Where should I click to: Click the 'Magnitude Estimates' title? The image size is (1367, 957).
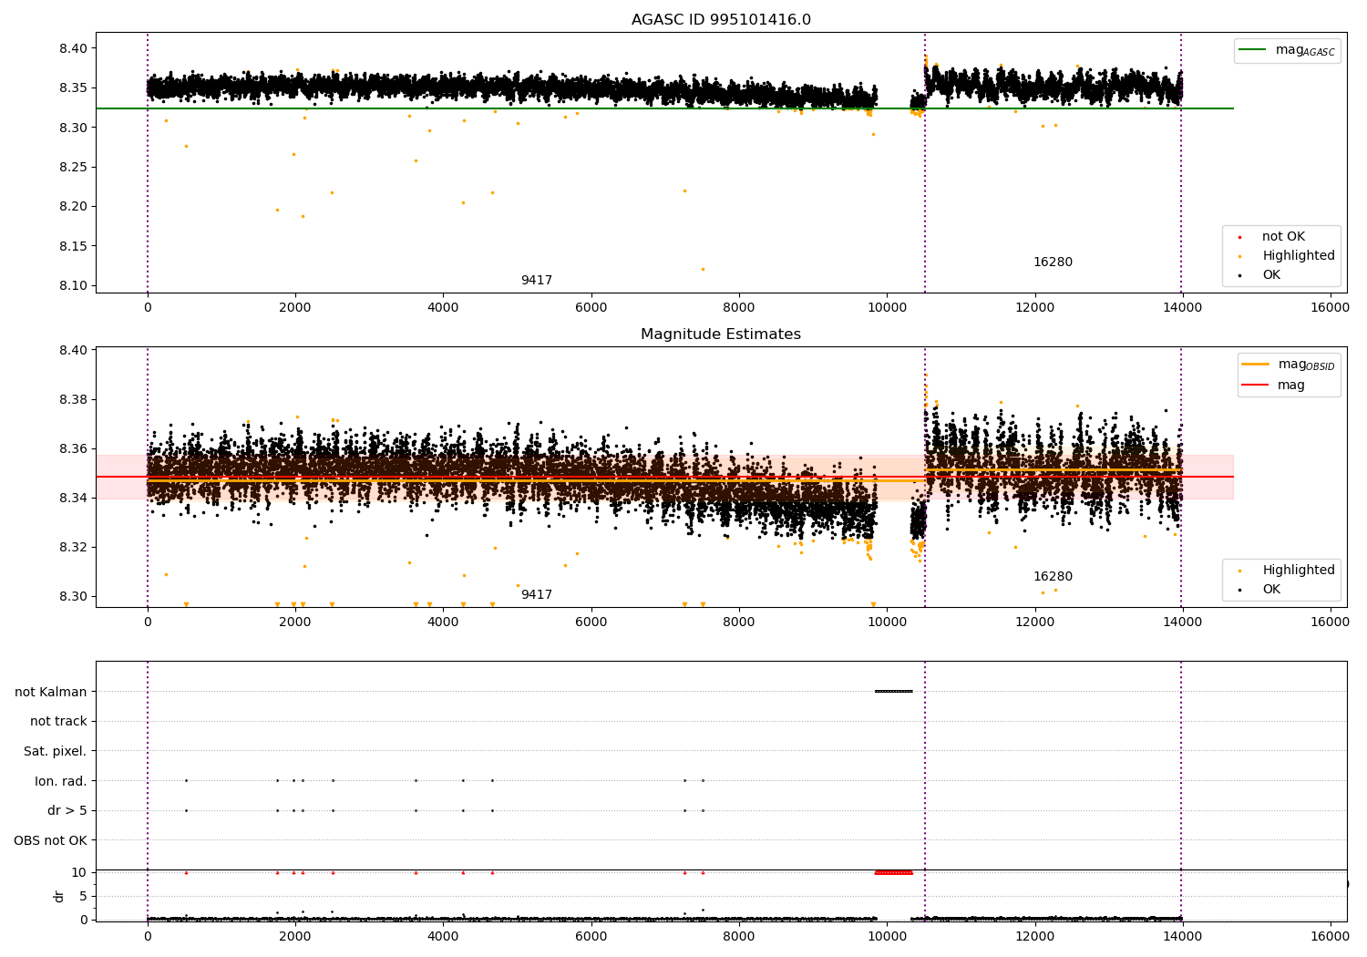click(x=721, y=334)
